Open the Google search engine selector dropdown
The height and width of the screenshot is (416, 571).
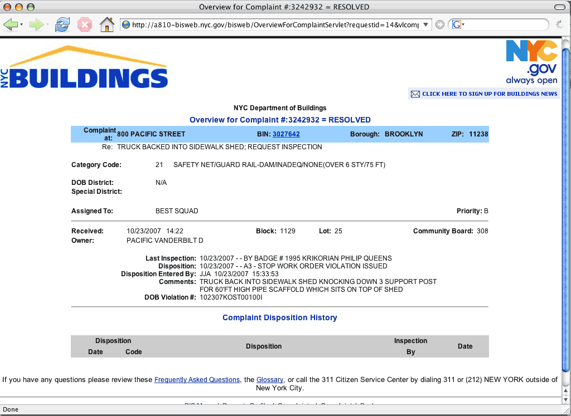(x=458, y=25)
